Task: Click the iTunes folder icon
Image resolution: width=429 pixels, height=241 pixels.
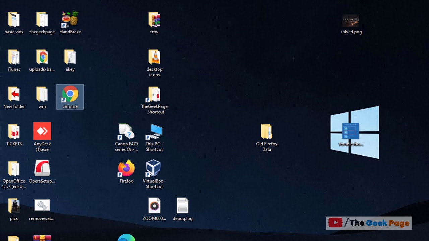Action: point(14,57)
